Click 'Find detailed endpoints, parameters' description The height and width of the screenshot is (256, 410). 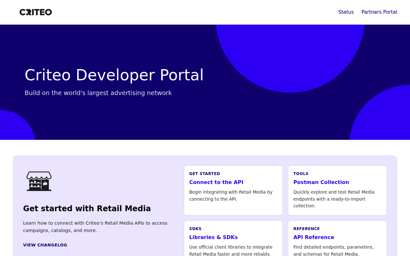(x=333, y=251)
